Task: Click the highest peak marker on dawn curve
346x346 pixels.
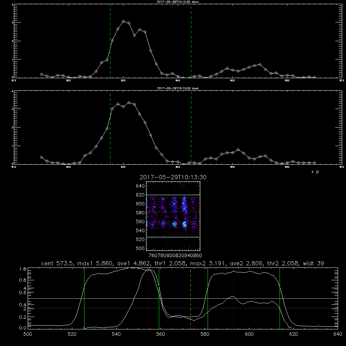Action: (124, 21)
